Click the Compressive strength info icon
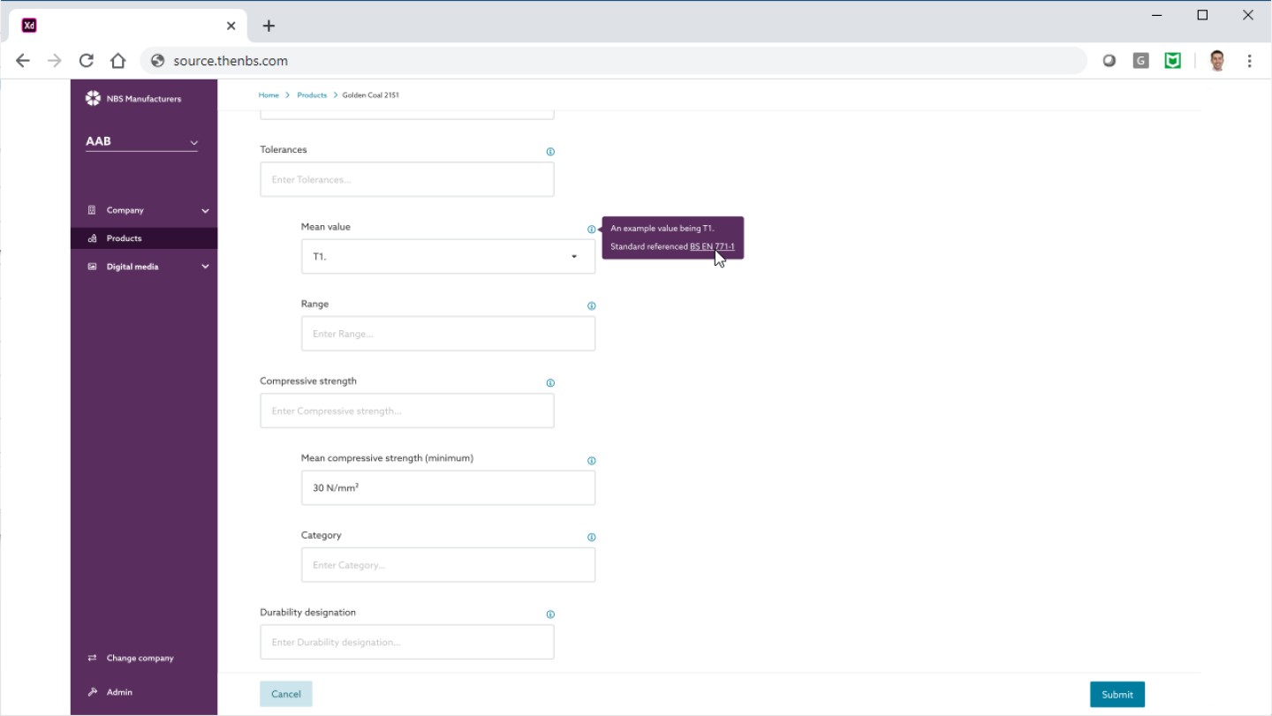This screenshot has height=716, width=1272. tap(550, 383)
